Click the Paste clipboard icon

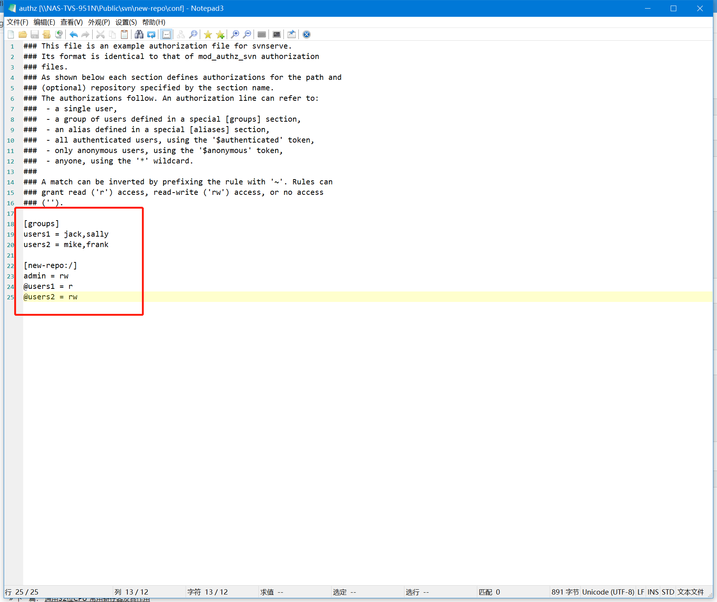[x=124, y=35]
